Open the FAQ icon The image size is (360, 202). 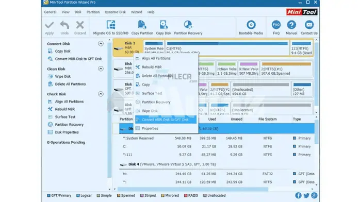click(x=276, y=25)
